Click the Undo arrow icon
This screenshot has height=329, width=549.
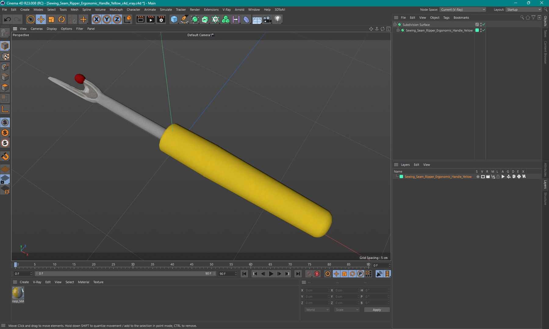tap(7, 19)
